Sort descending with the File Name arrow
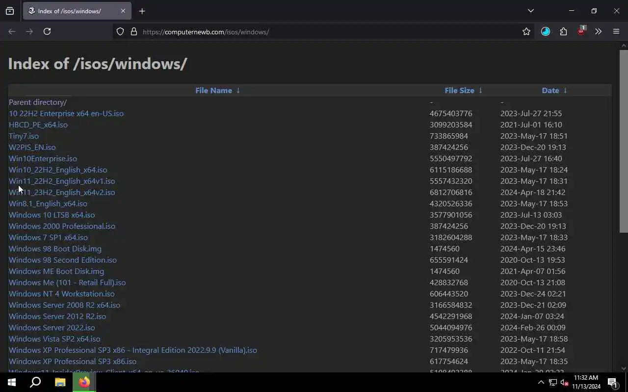This screenshot has height=392, width=628. [x=238, y=90]
